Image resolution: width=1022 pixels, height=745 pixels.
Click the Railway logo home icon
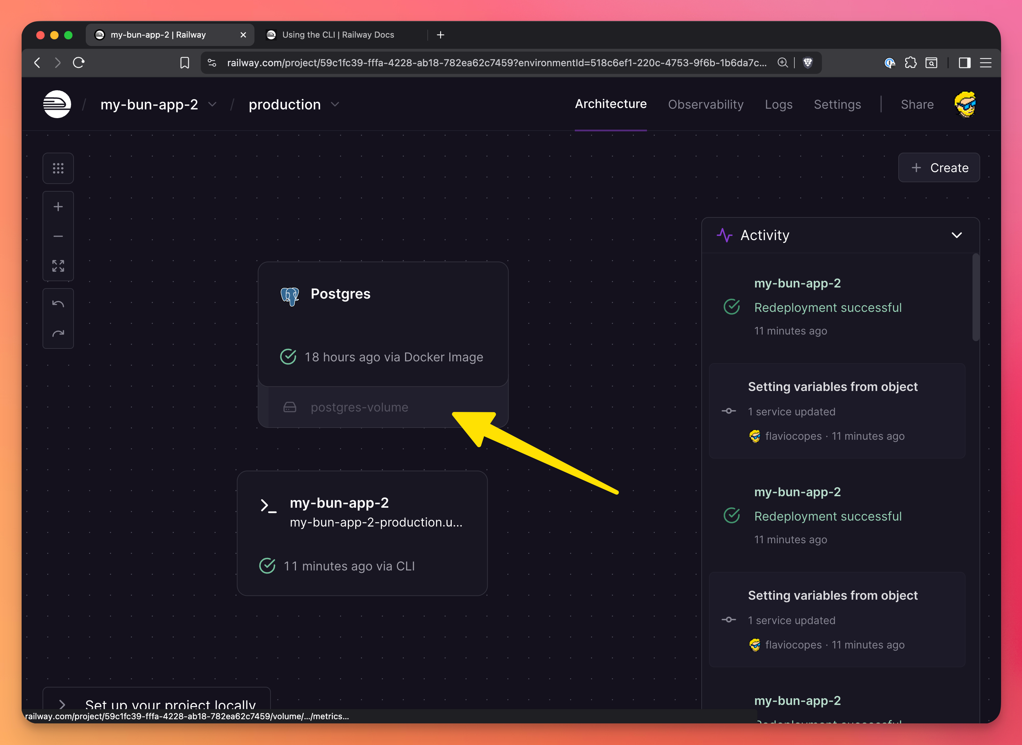(57, 104)
